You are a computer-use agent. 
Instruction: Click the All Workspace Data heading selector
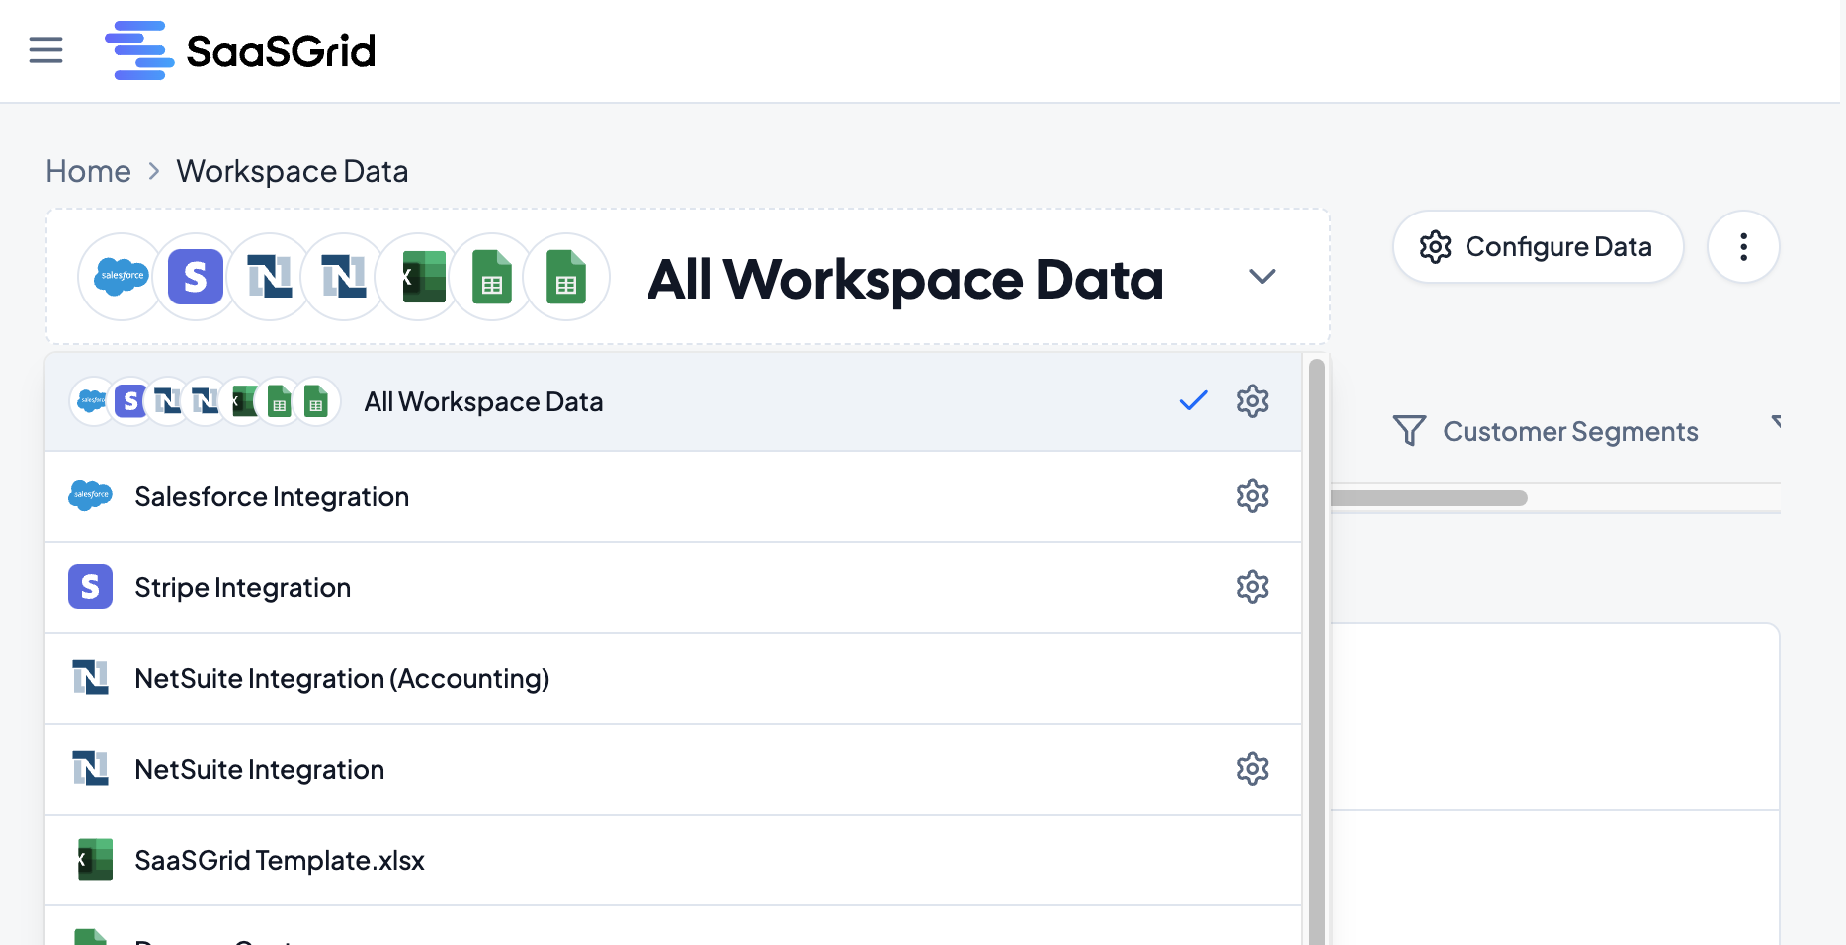(x=904, y=279)
